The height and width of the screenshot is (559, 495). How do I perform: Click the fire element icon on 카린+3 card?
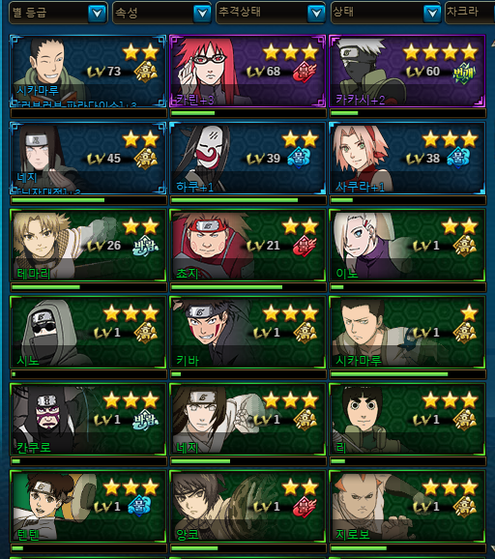(305, 72)
